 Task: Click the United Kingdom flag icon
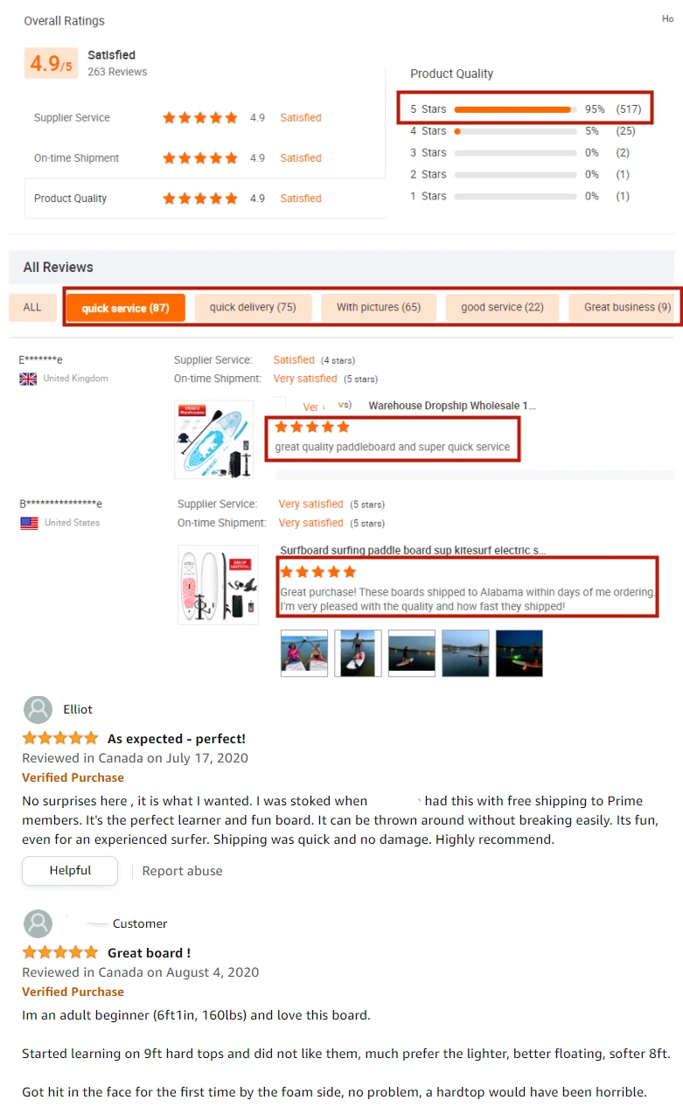click(x=28, y=379)
